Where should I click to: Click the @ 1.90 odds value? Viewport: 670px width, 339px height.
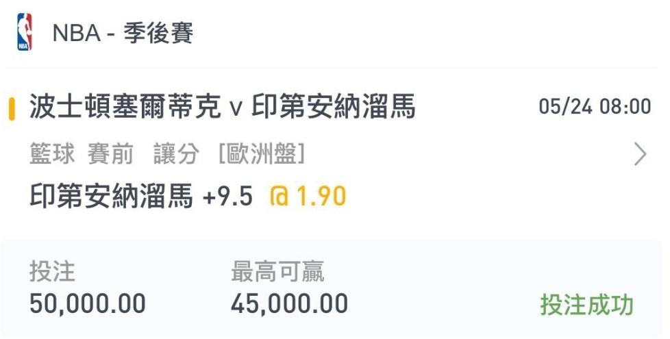tap(308, 197)
